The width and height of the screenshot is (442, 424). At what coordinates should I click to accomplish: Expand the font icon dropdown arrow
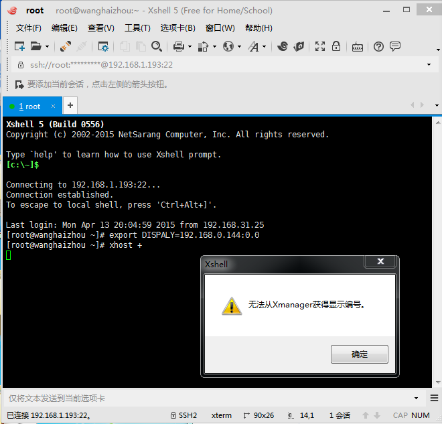point(265,47)
